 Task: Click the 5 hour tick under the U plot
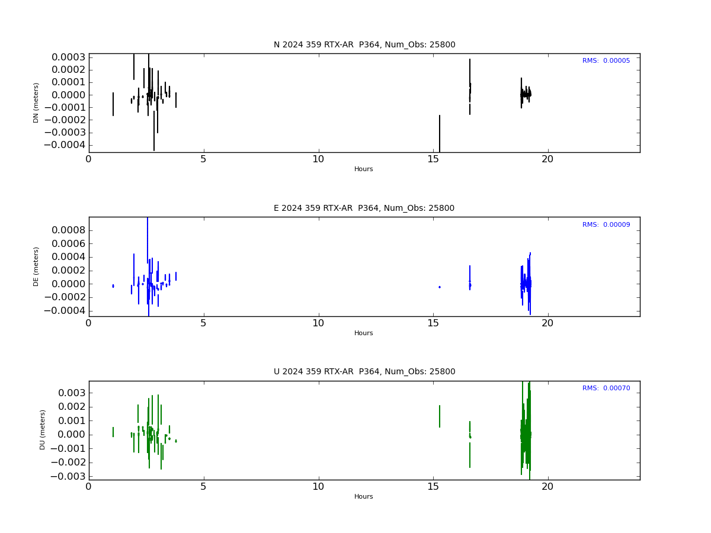click(x=203, y=487)
